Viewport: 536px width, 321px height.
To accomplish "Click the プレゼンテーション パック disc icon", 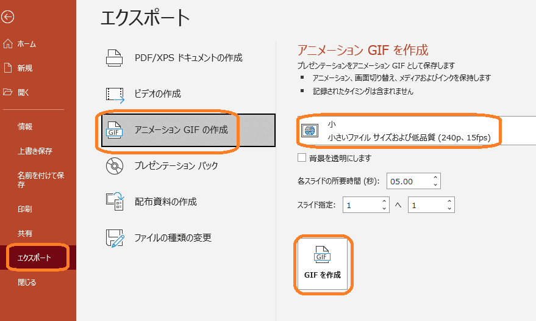I will pyautogui.click(x=115, y=166).
